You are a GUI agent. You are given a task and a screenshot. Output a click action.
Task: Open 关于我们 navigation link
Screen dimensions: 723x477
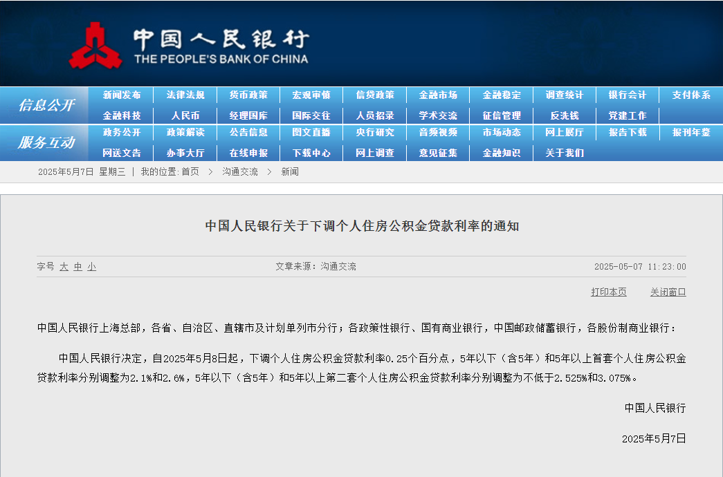(565, 153)
